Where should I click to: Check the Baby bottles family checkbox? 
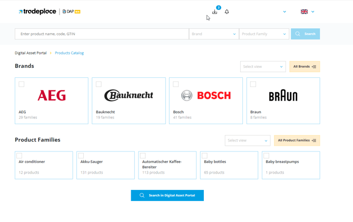tap(204, 156)
